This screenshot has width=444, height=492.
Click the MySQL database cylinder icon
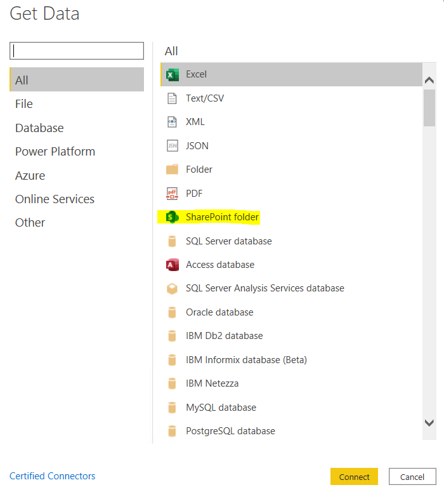172,408
